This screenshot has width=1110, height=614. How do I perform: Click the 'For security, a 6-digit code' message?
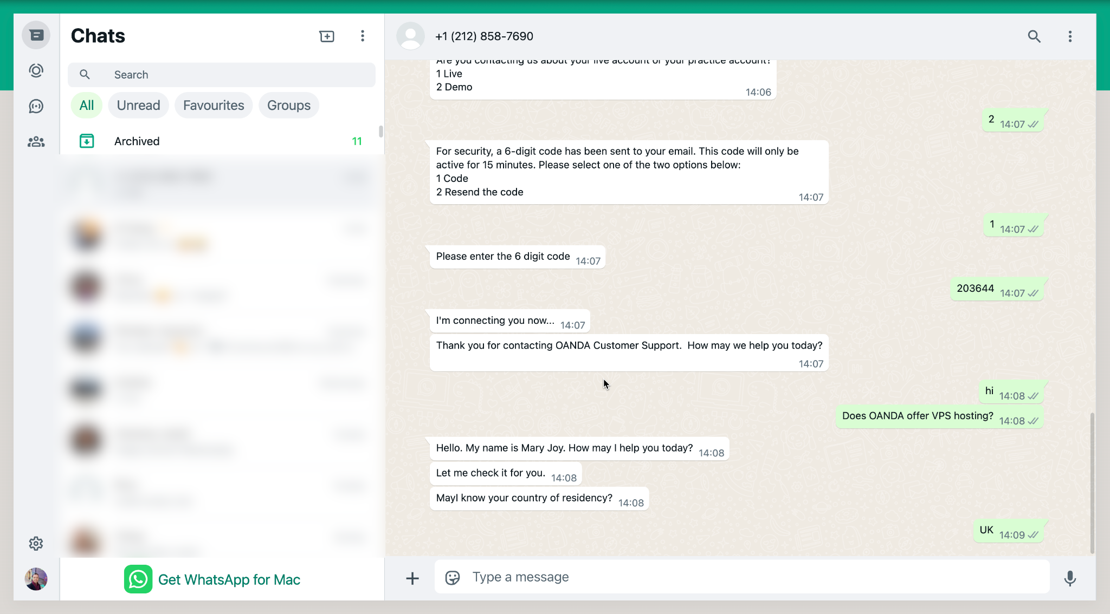[x=629, y=172]
